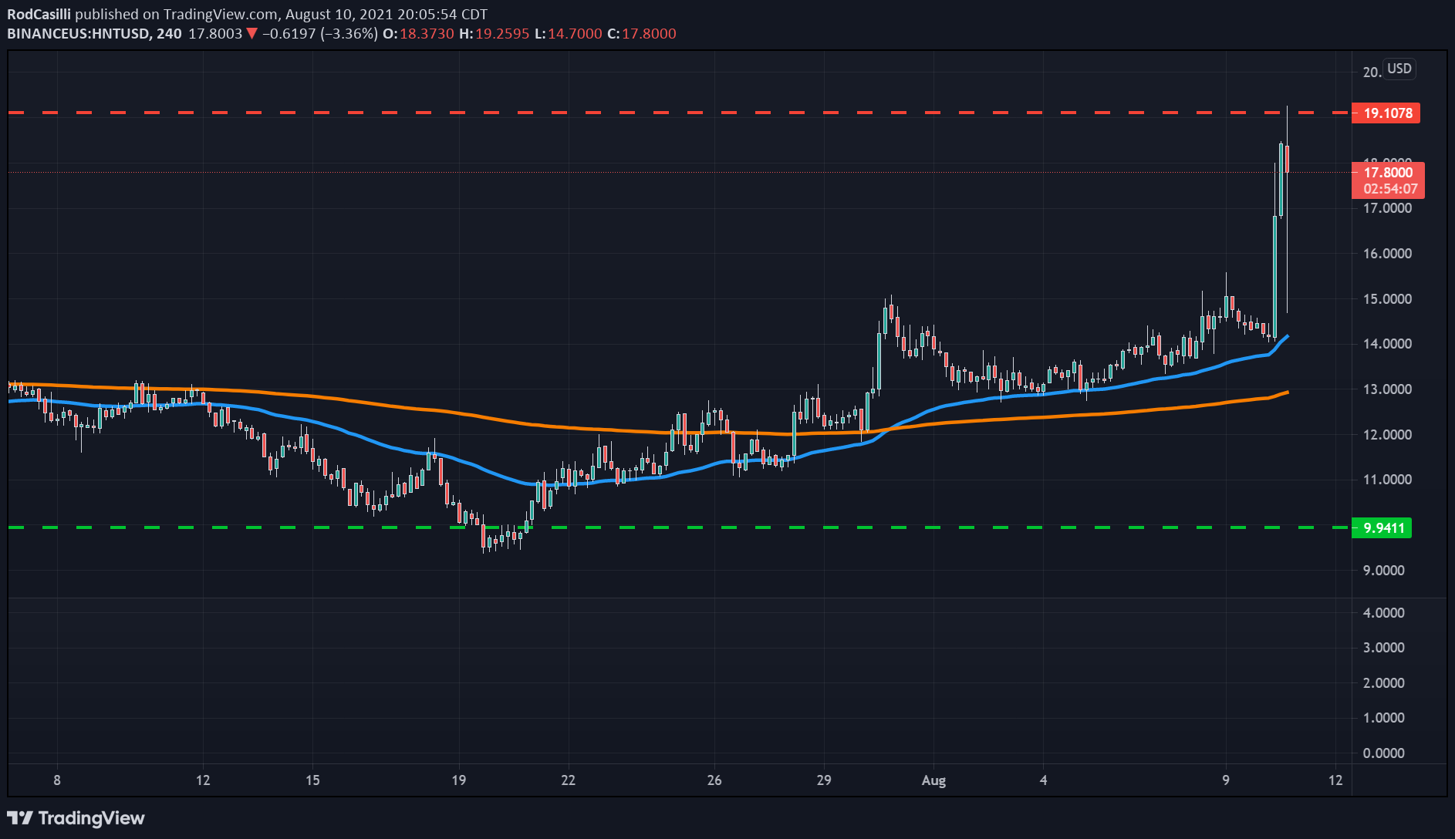The height and width of the screenshot is (839, 1455).
Task: Click the RodCasilli author name
Action: point(39,15)
